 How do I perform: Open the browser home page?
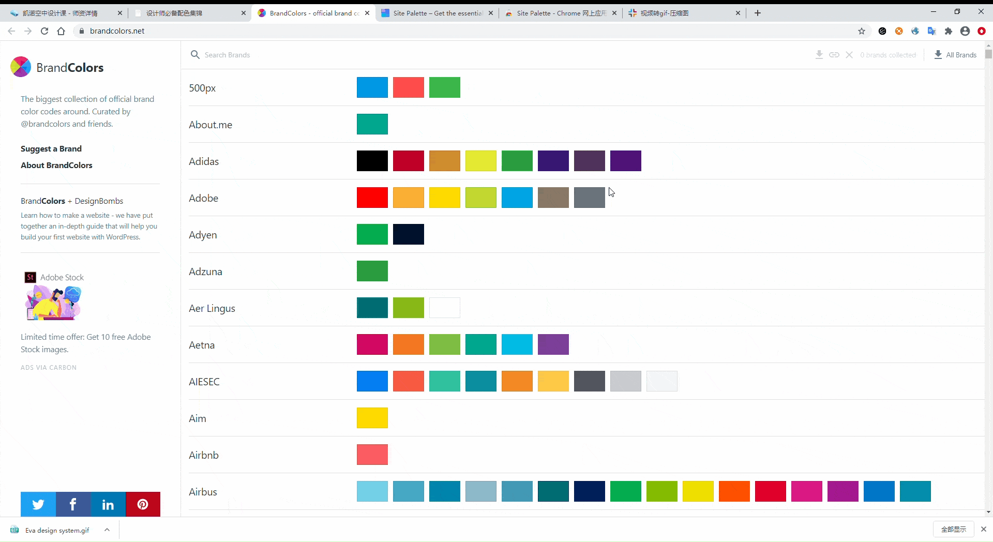(61, 31)
